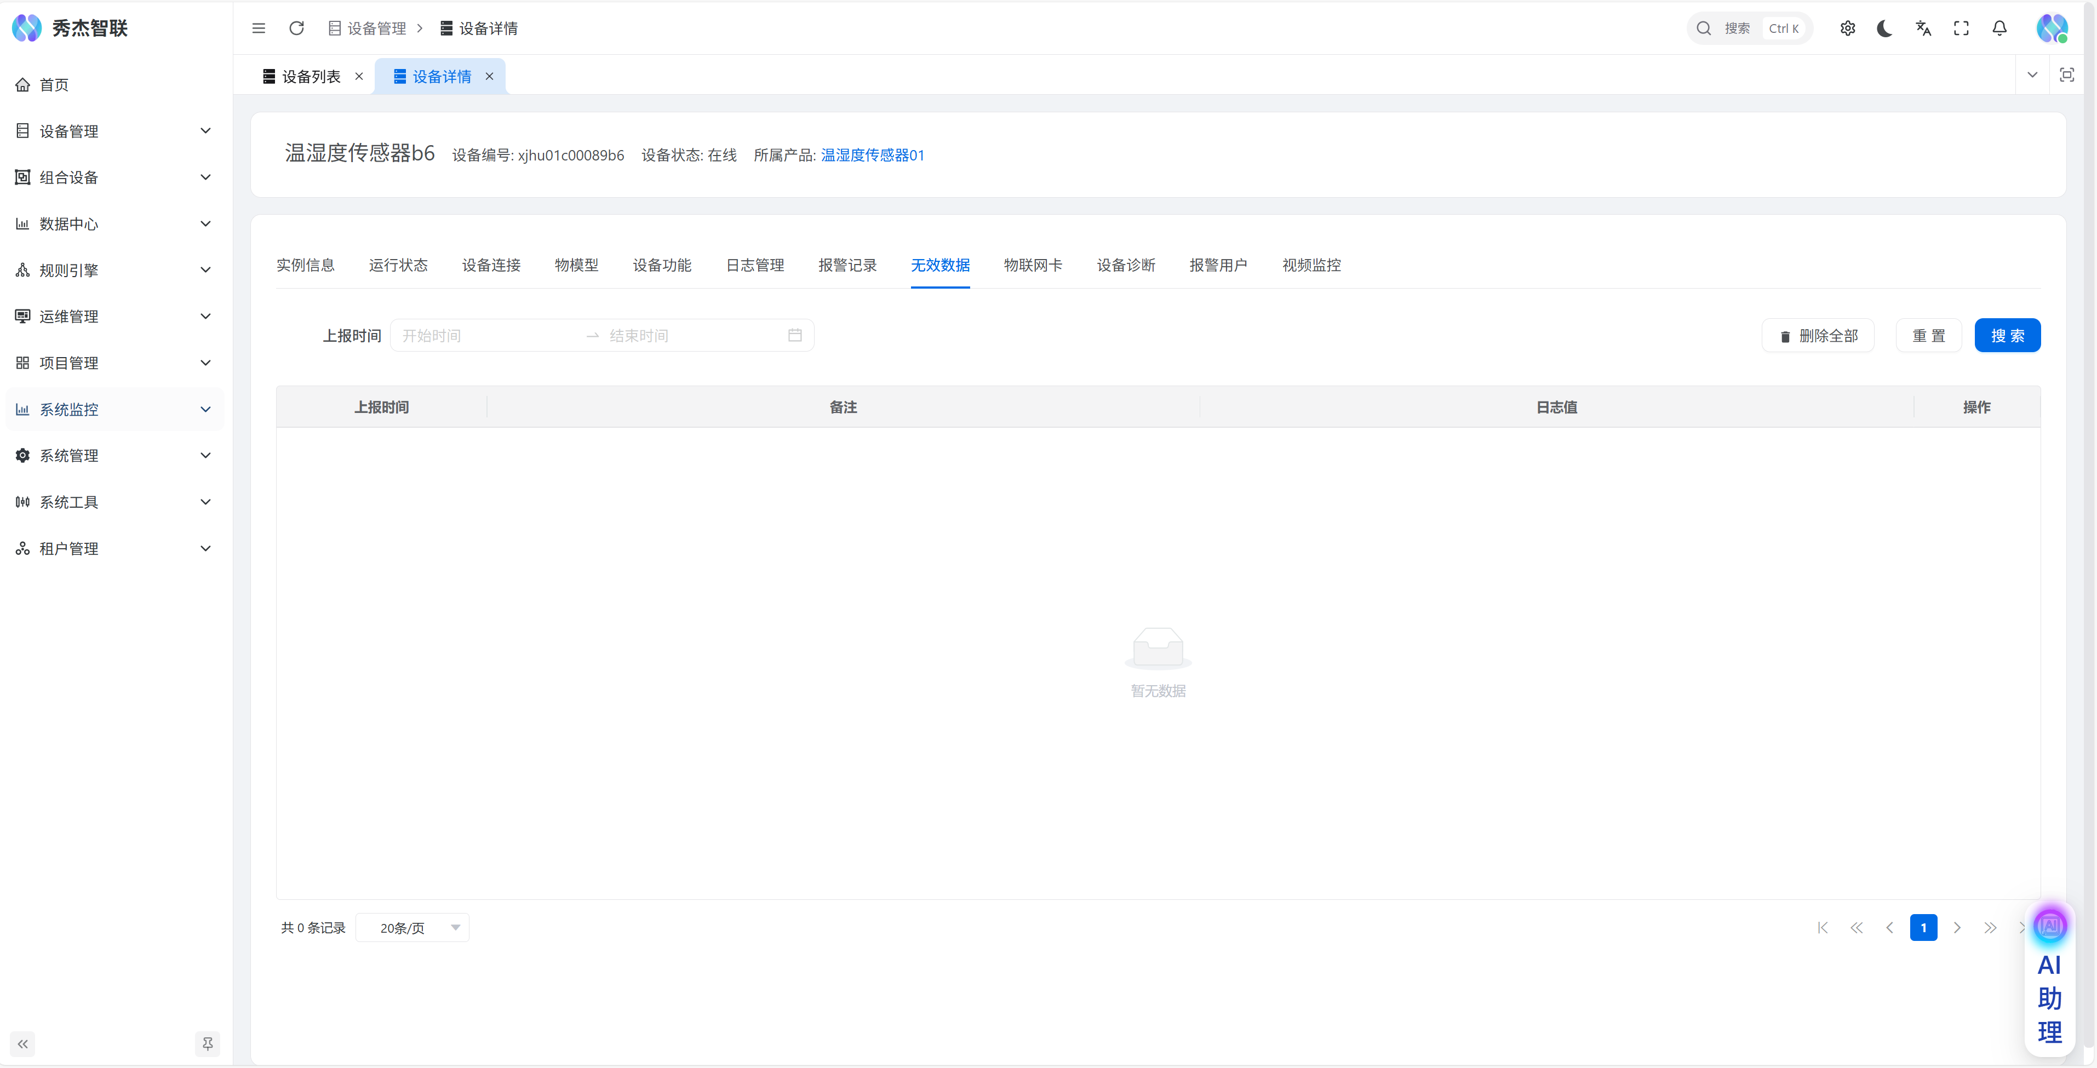The image size is (2097, 1068).
Task: Open the 20条/页 page size dropdown
Action: point(412,928)
